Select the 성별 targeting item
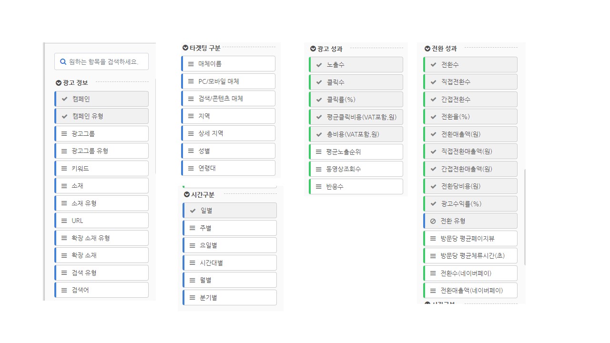The height and width of the screenshot is (343, 610). click(x=228, y=151)
